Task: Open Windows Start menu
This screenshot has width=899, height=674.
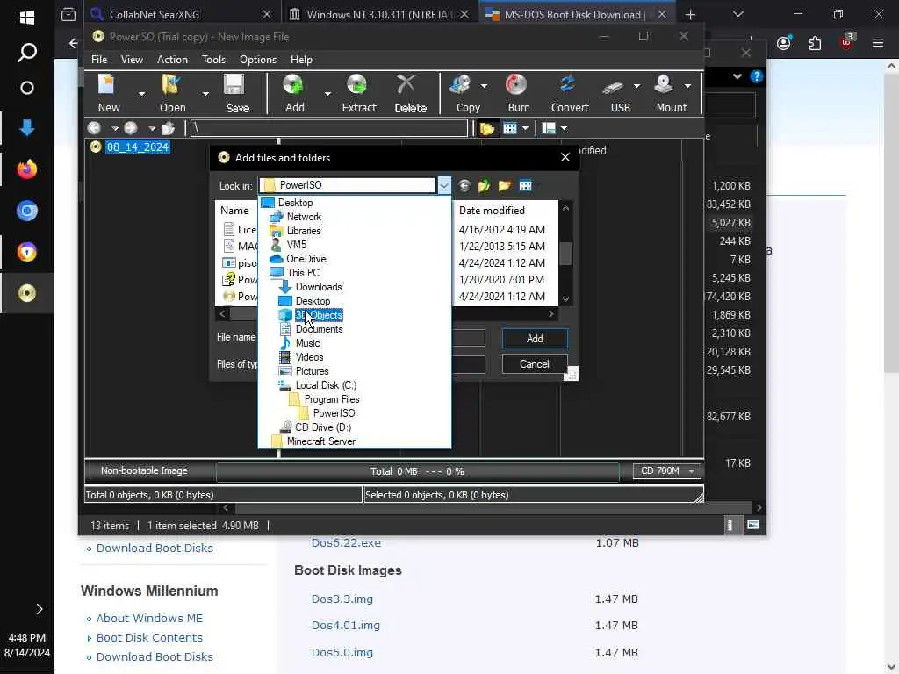Action: (27, 18)
